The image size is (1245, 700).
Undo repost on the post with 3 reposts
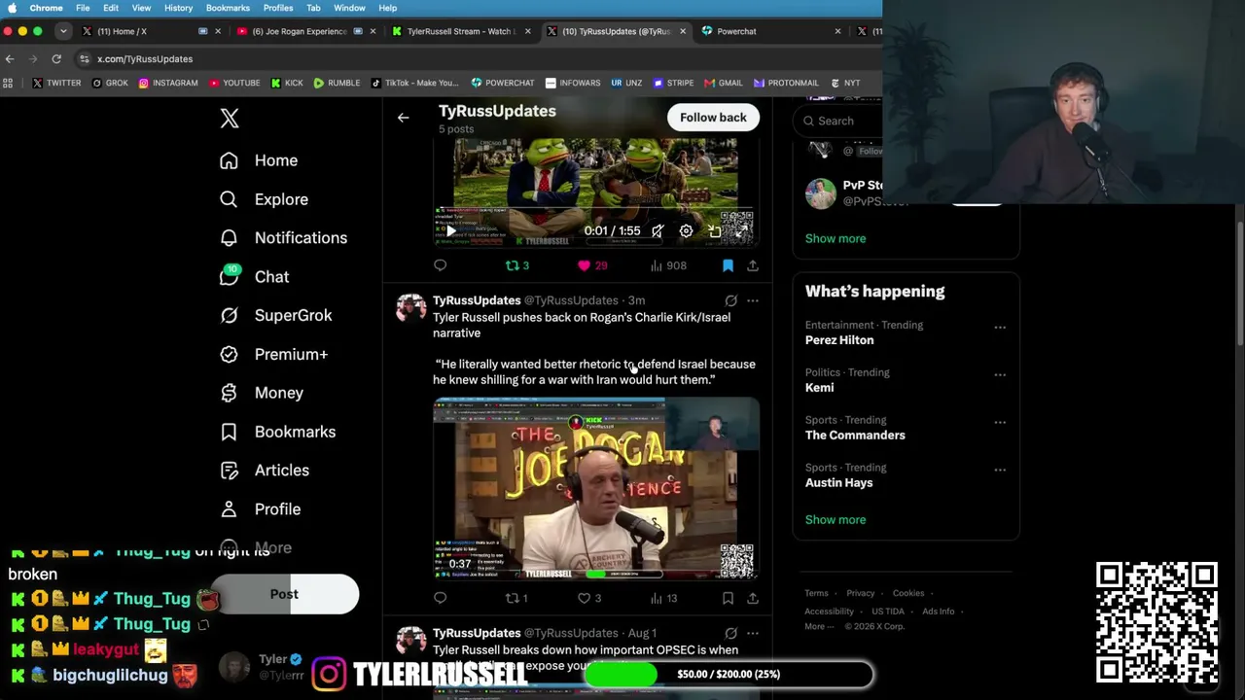pos(516,265)
